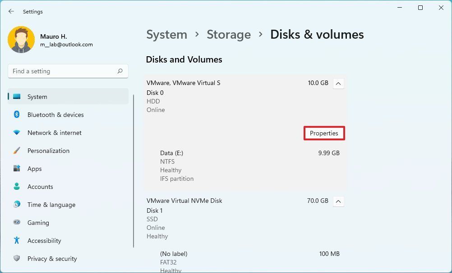Open Apps settings from sidebar
Viewport: 452px width, 273px height.
[x=34, y=169]
